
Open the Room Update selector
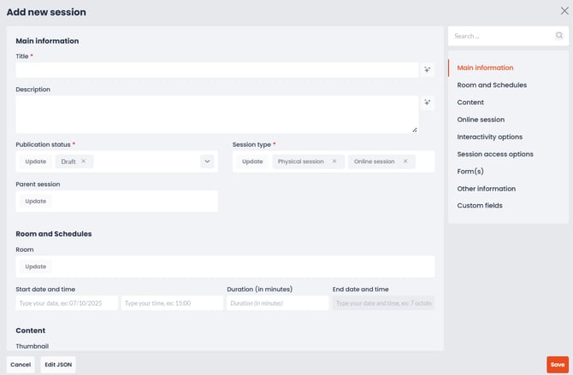36,267
